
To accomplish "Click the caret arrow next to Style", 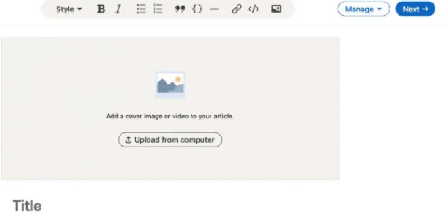I will 80,9.
